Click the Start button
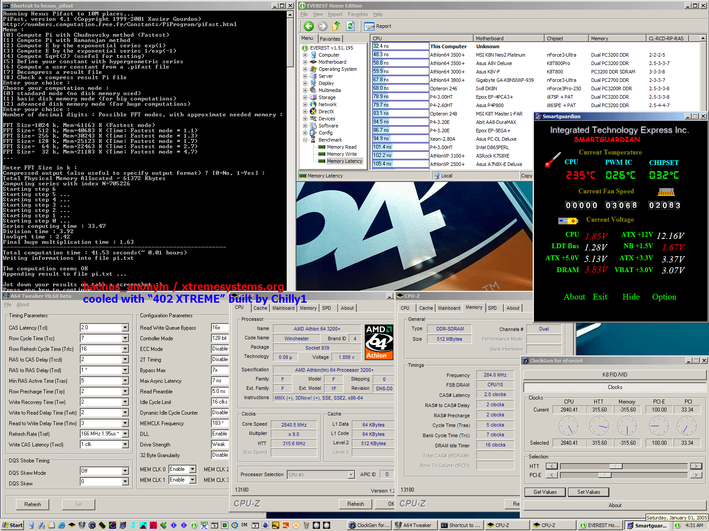Image resolution: width=709 pixels, height=531 pixels. (x=12, y=525)
